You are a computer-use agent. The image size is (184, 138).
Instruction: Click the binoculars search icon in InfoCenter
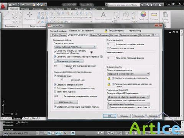tap(142, 5)
